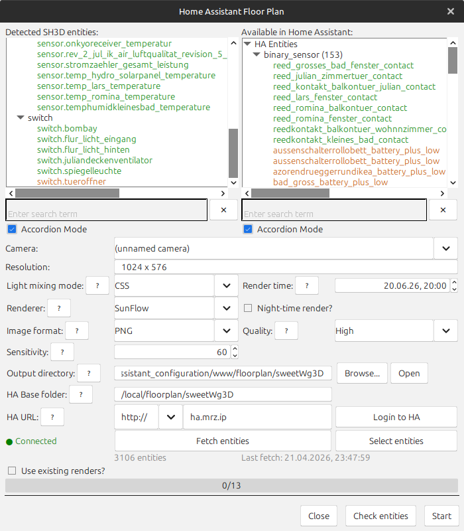
Task: Select reed_julian_zimmertuer_contact entity
Action: [337, 76]
